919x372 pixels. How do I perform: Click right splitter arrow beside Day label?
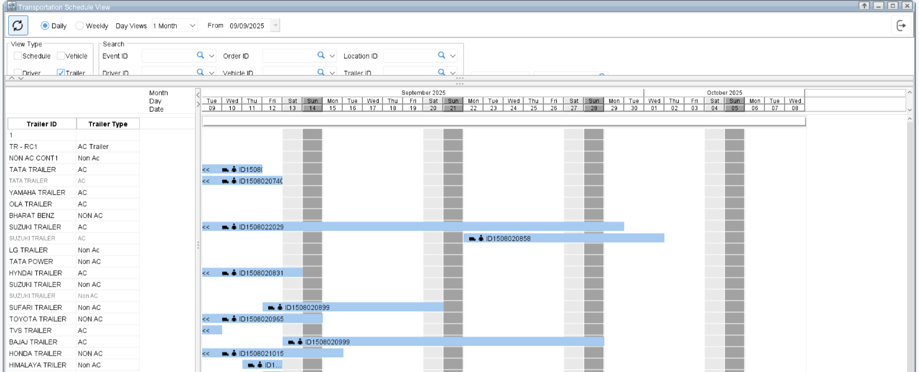tap(198, 104)
